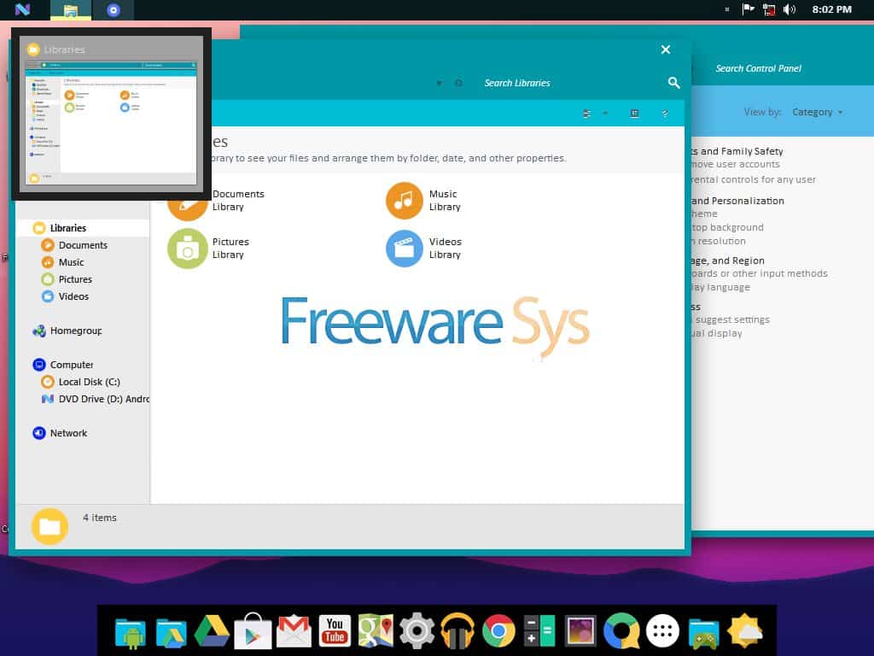This screenshot has height=656, width=874.
Task: Click the desktop background link in Control Panel
Action: [727, 227]
